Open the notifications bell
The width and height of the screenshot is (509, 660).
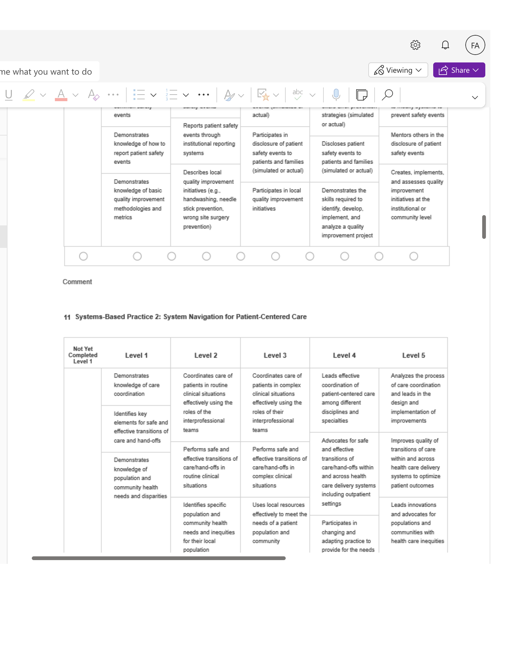(x=445, y=45)
